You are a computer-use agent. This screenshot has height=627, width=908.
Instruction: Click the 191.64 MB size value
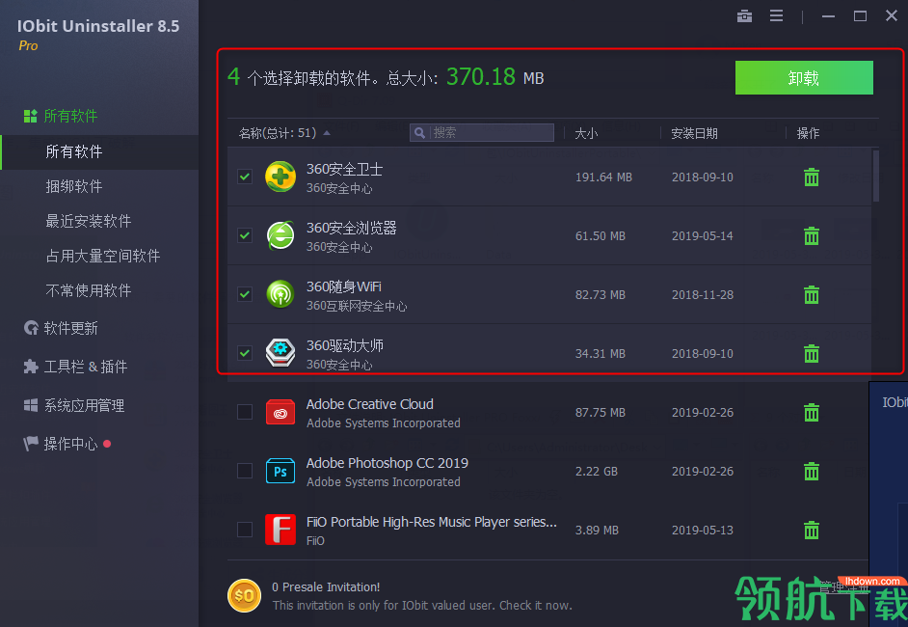point(603,177)
